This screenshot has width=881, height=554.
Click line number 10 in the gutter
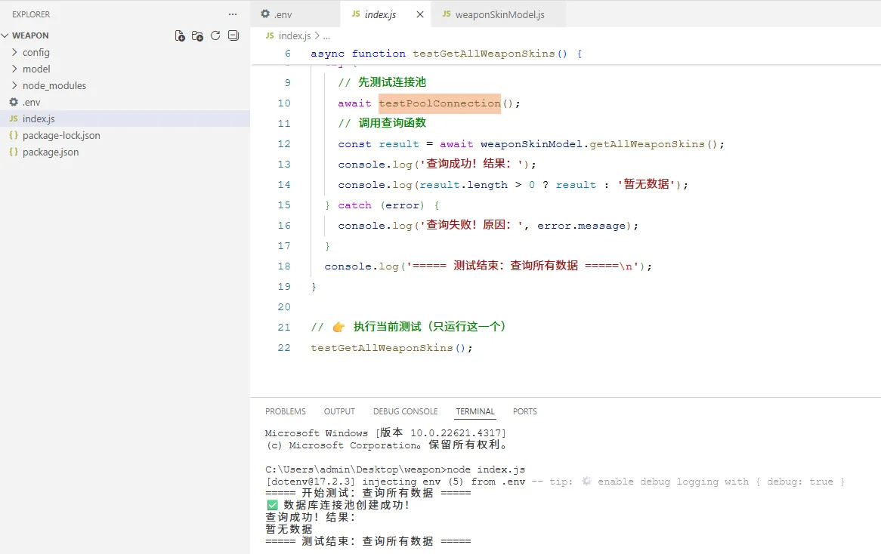284,103
